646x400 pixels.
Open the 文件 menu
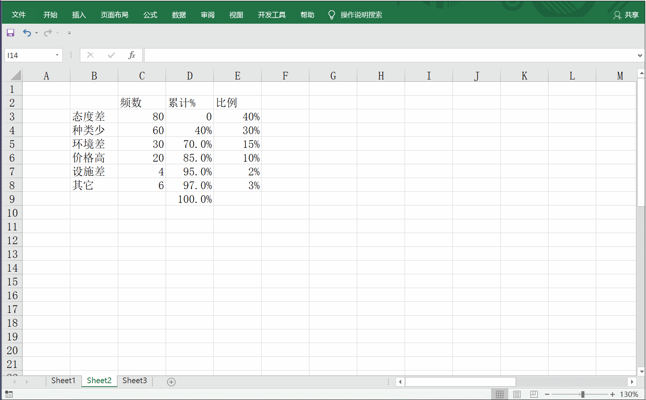(19, 15)
